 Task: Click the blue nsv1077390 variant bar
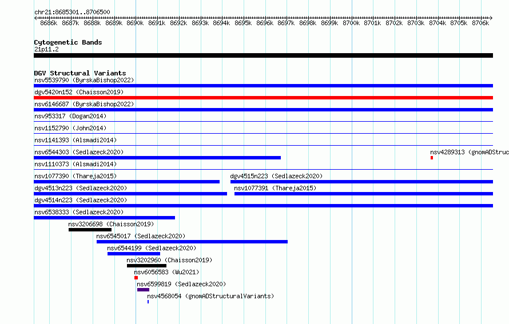126,182
